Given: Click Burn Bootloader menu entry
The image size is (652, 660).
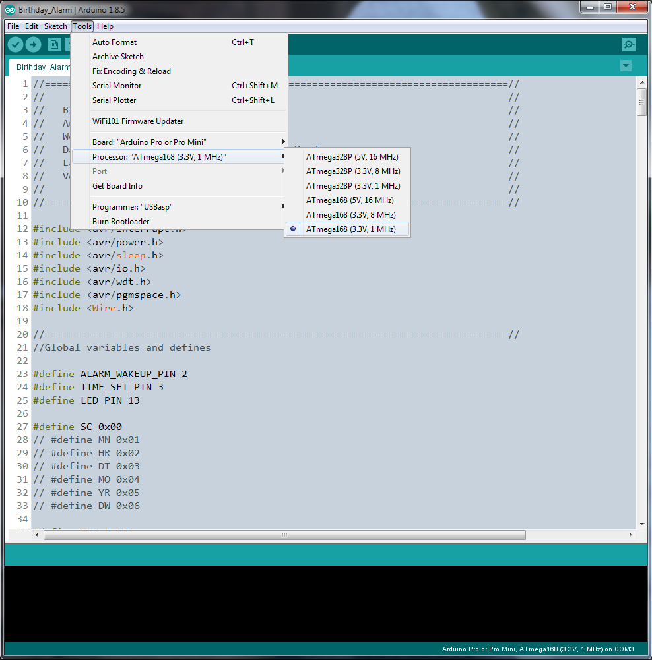Looking at the screenshot, I should [121, 222].
